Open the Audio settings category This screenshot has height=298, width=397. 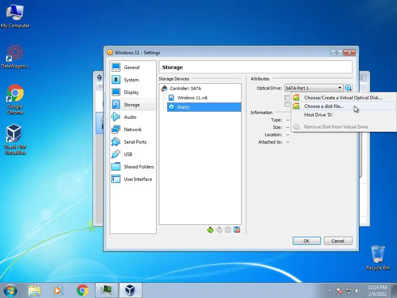pyautogui.click(x=133, y=117)
